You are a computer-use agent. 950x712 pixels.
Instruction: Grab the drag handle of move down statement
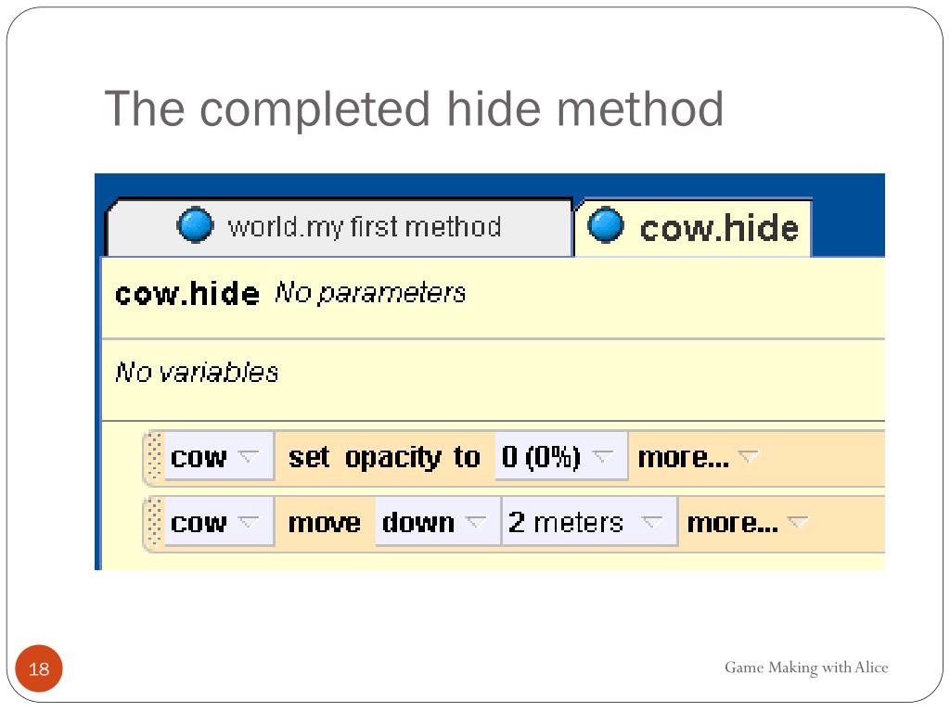point(155,522)
